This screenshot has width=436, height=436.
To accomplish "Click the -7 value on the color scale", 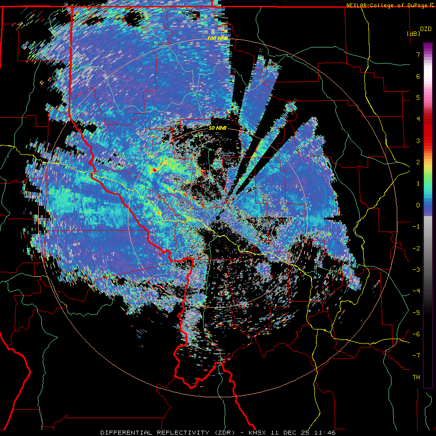I will (x=416, y=356).
